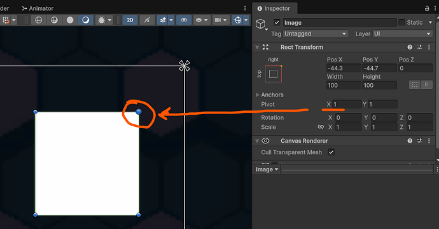Click the Rotation Z field
The image size is (439, 229).
[420, 117]
